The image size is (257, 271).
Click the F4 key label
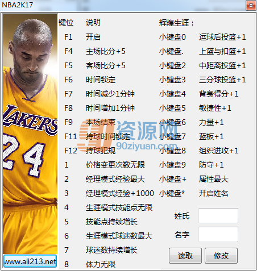pyautogui.click(x=68, y=51)
